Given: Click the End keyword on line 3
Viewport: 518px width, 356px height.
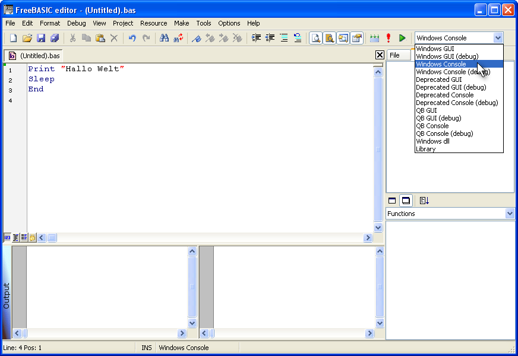Looking at the screenshot, I should click(36, 89).
